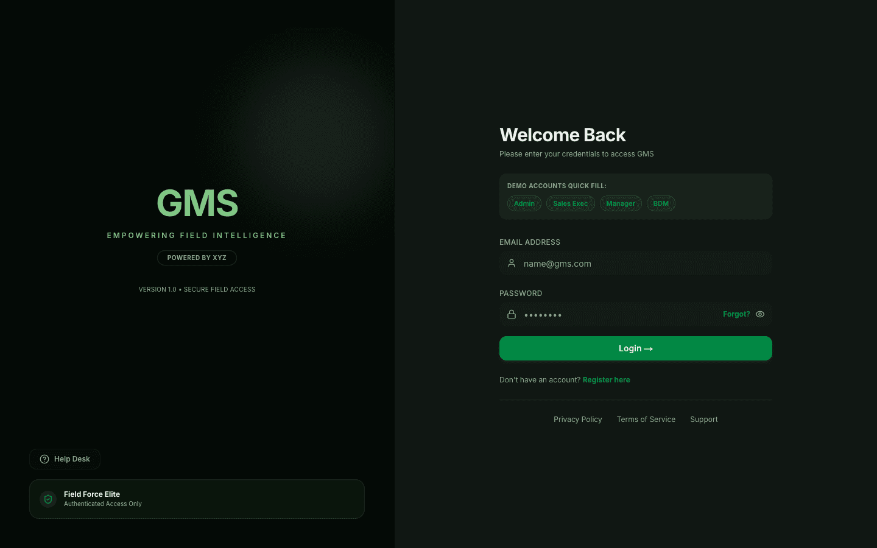Screen dimensions: 877x548
Task: Click the PASSWORD label
Action: 521,293
